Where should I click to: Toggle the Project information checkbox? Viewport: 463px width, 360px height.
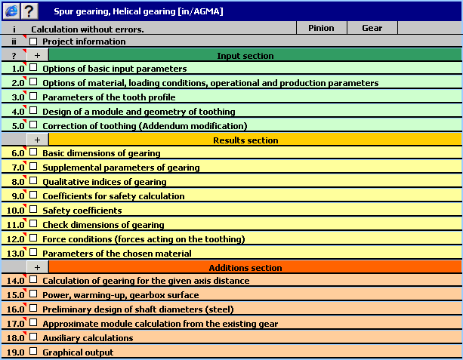(x=32, y=42)
